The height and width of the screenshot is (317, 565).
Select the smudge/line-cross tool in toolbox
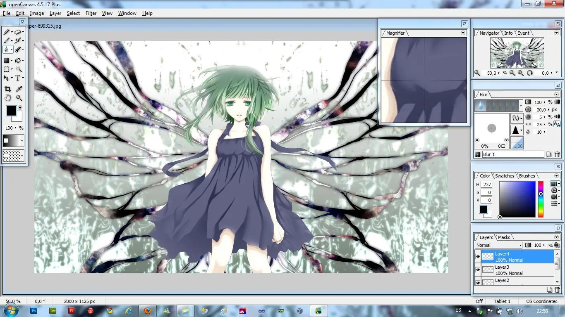point(18,40)
